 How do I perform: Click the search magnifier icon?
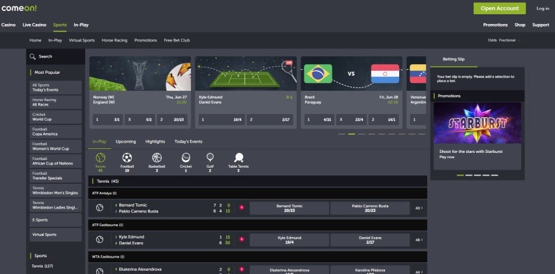32,56
